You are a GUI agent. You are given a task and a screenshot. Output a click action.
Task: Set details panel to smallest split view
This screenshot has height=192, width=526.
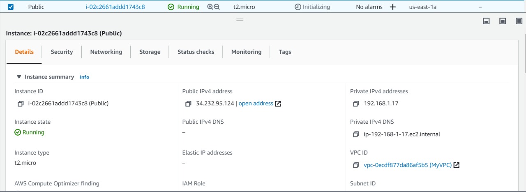(486, 21)
